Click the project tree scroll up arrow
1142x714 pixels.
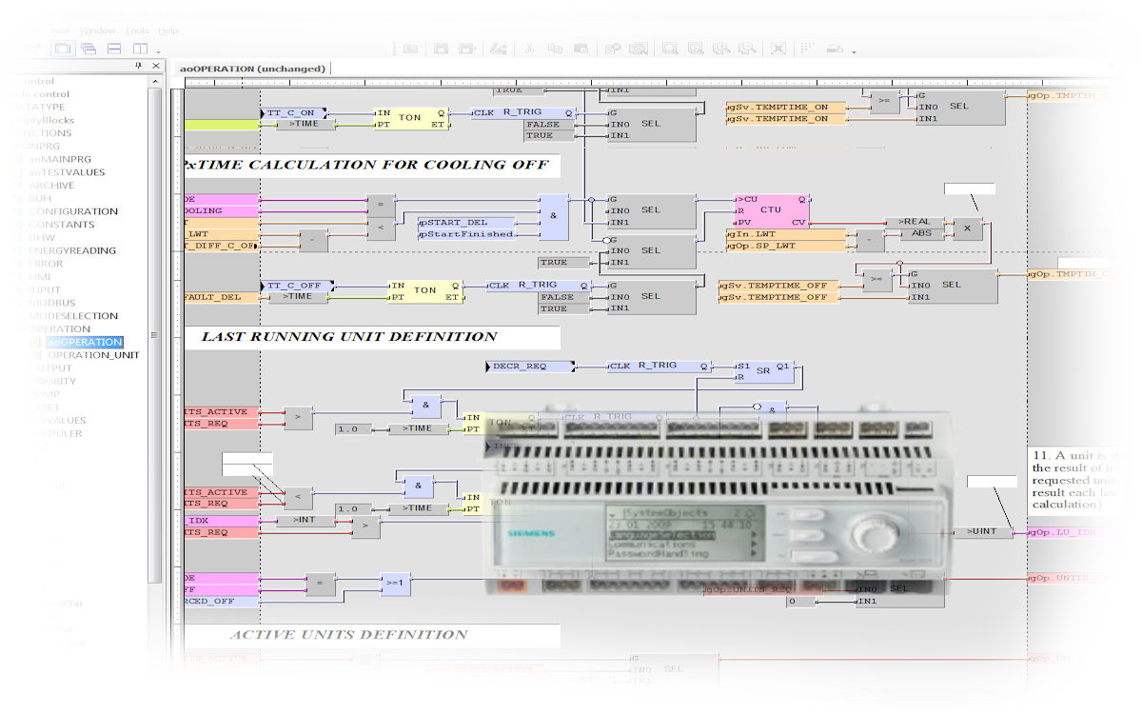point(156,82)
